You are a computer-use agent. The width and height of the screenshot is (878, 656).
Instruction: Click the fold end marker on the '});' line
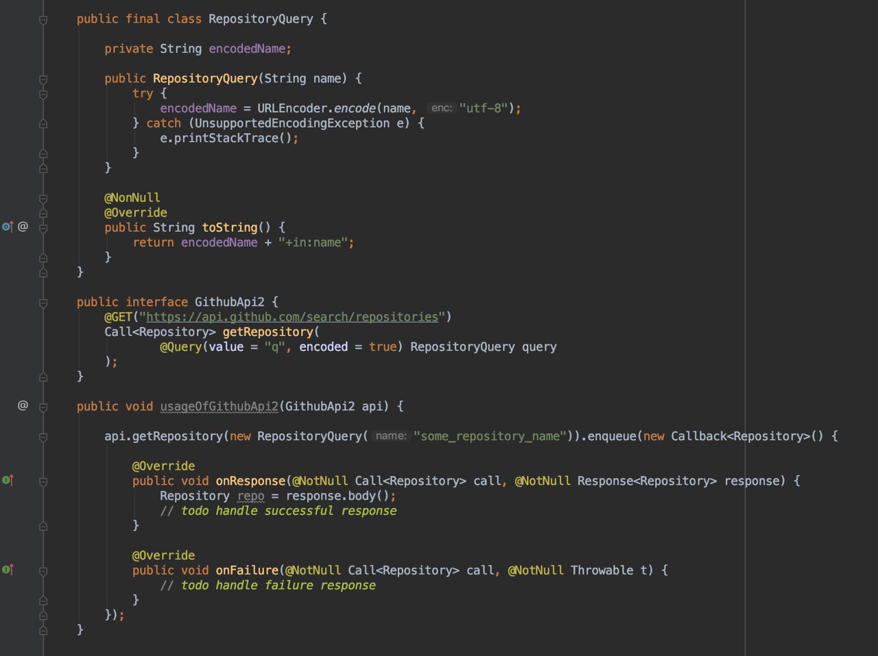43,616
